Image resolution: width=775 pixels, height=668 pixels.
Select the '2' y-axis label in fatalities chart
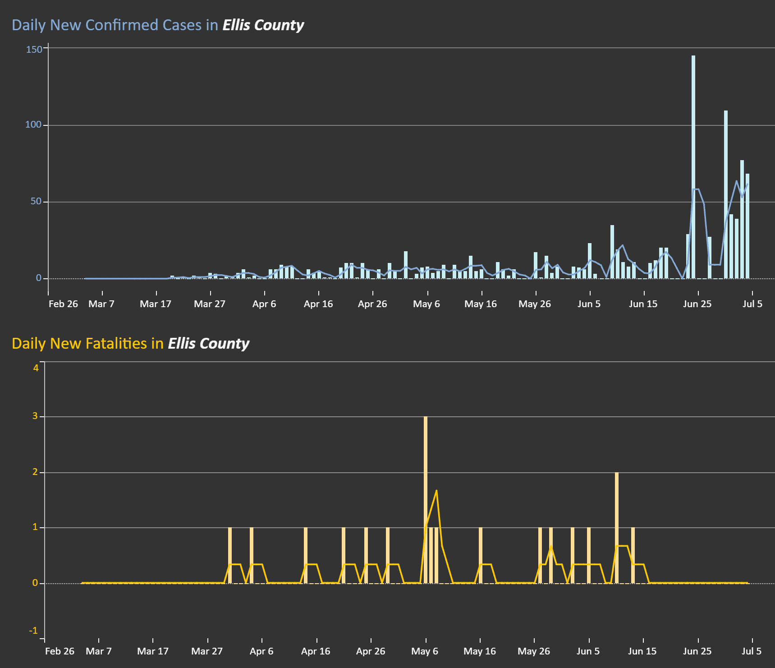[x=36, y=472]
